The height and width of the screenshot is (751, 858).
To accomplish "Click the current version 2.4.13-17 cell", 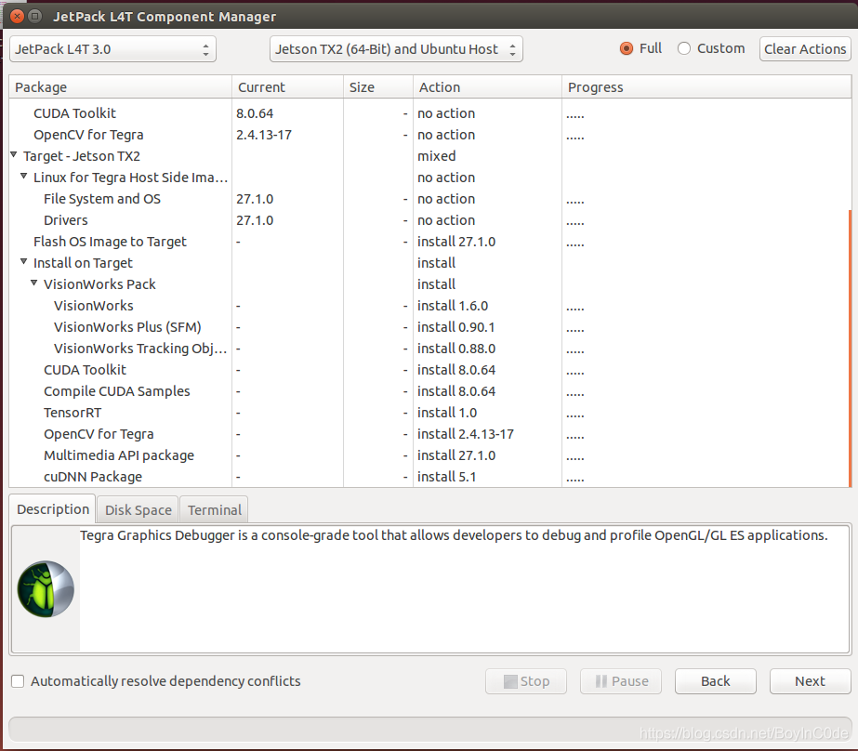I will 264,135.
